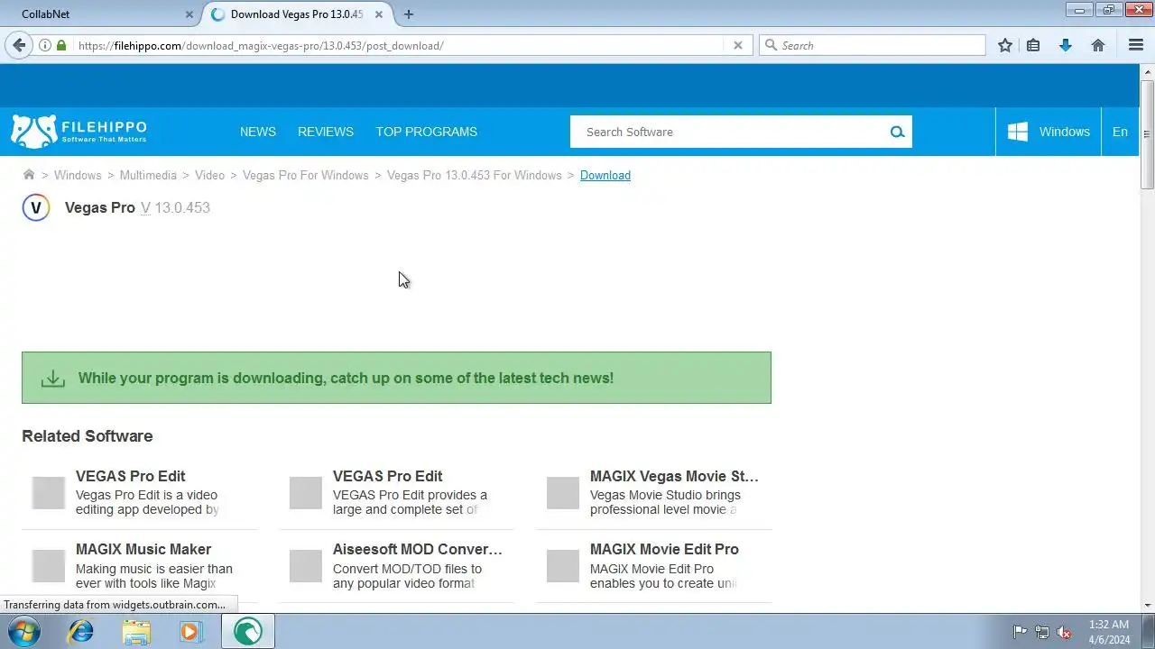Click the magnifier icon in Search Software

coord(897,132)
